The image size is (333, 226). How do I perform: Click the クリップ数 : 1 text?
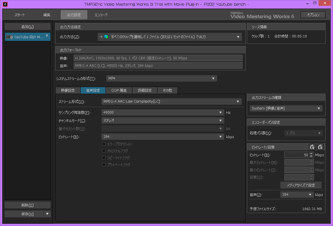(x=260, y=36)
